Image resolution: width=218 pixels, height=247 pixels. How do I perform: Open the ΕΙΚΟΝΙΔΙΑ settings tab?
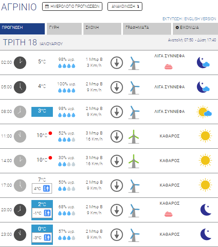pyautogui.click(x=195, y=29)
